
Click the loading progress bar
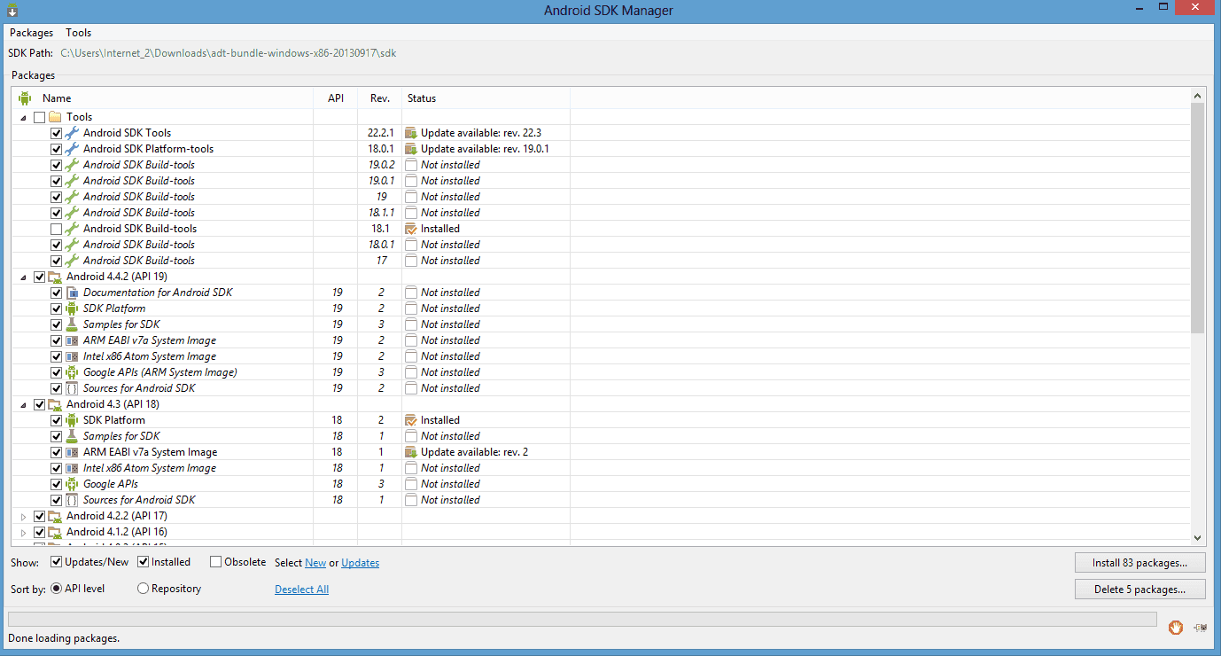582,619
